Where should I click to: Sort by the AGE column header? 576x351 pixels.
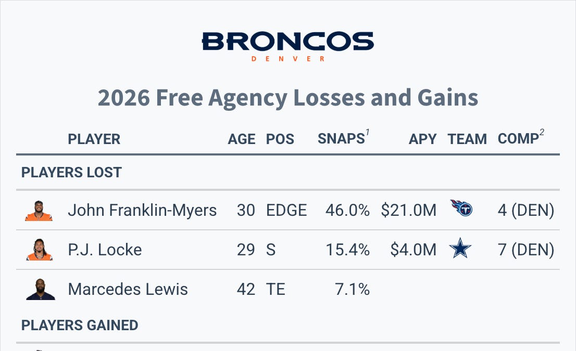241,139
